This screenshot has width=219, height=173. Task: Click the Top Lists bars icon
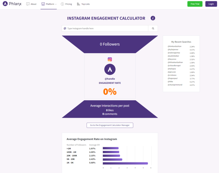[x=78, y=4]
